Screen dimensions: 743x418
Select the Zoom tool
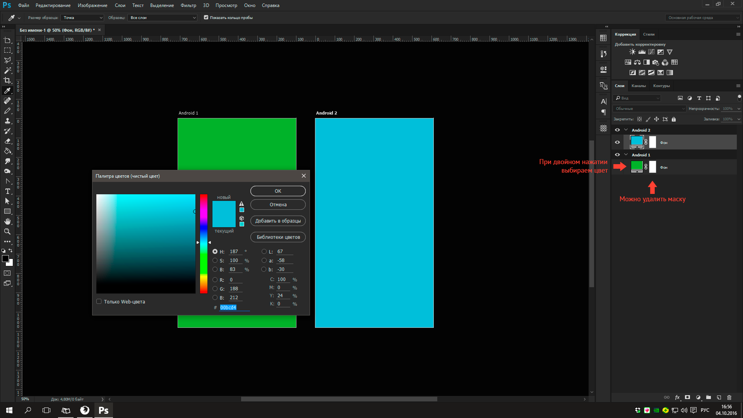[7, 231]
